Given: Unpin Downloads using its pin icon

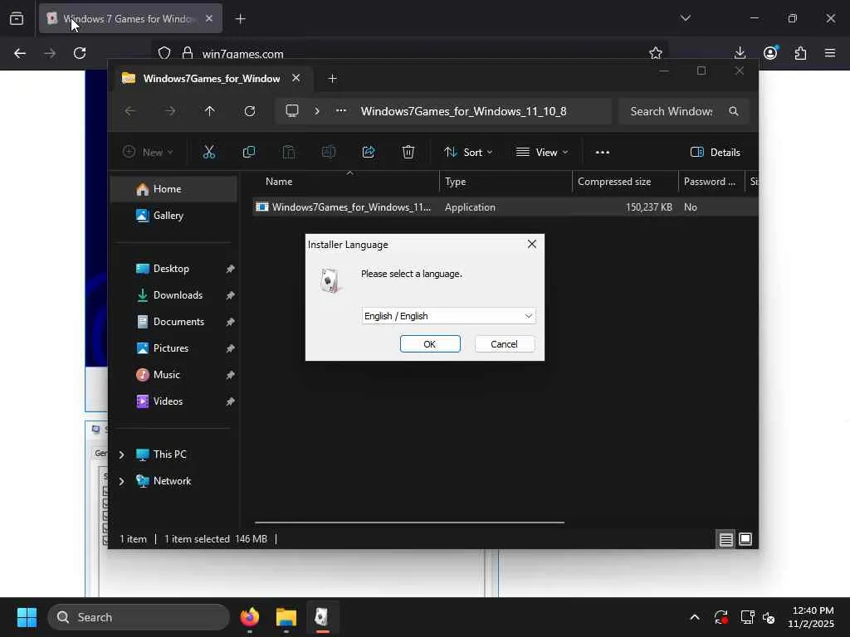Looking at the screenshot, I should coord(231,295).
